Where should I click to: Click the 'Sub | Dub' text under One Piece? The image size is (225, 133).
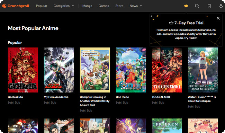pyautogui.click(x=122, y=103)
